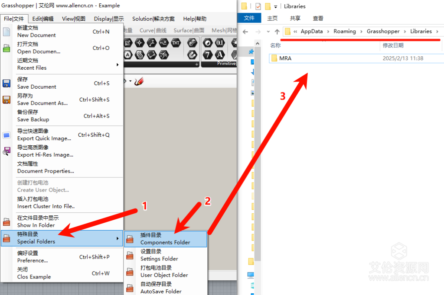Open the File|文件 menu
This screenshot has width=444, height=295.
click(14, 19)
